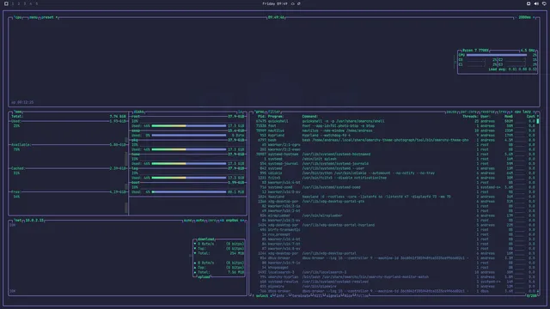Select the systemd-hostnamed process row
The width and height of the screenshot is (550, 309).
tap(394, 154)
